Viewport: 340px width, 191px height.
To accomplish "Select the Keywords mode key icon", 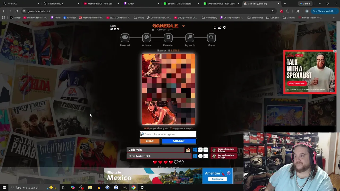I will tap(190, 38).
